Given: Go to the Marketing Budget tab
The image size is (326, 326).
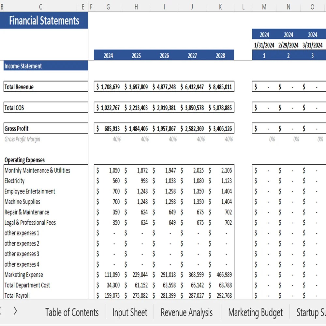Looking at the screenshot, I should pyautogui.click(x=255, y=312).
